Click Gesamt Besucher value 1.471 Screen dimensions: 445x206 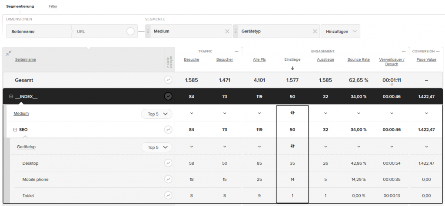225,80
